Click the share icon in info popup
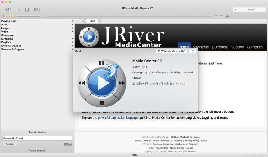 click(193, 51)
